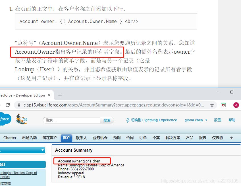Click the '19 seasonal mascot image

(x=22, y=119)
